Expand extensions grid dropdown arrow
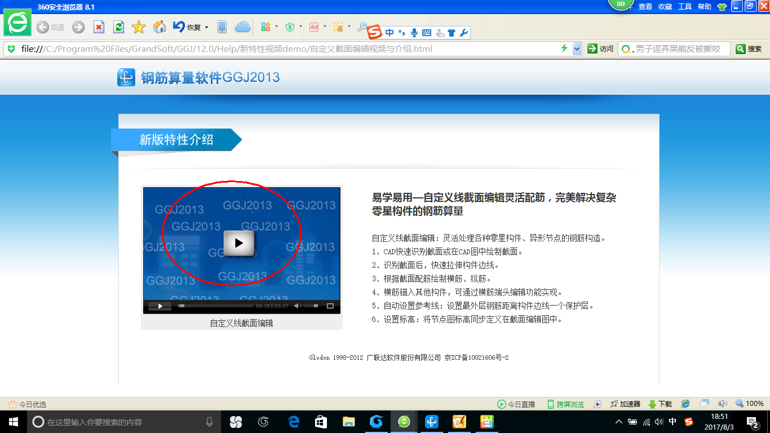 tap(276, 26)
